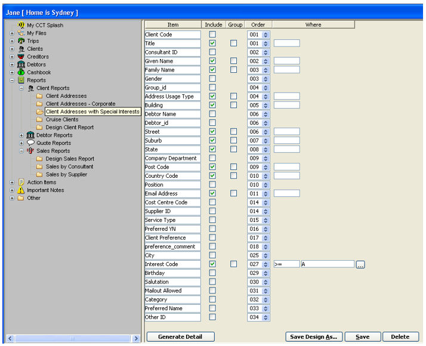This screenshot has height=346, width=426.
Task: Untick Include for Interest Code
Action: pyautogui.click(x=212, y=264)
